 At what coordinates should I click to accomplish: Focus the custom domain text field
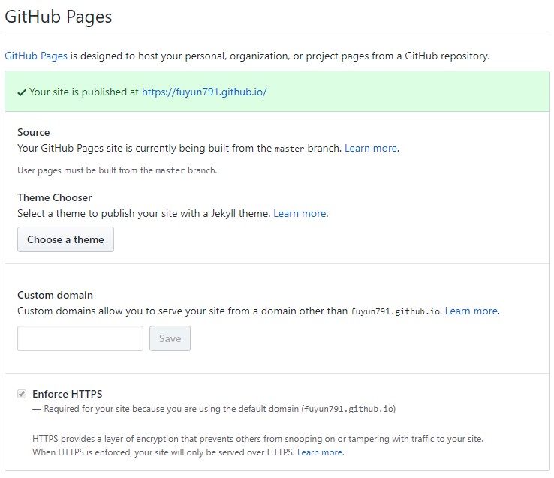tap(80, 338)
